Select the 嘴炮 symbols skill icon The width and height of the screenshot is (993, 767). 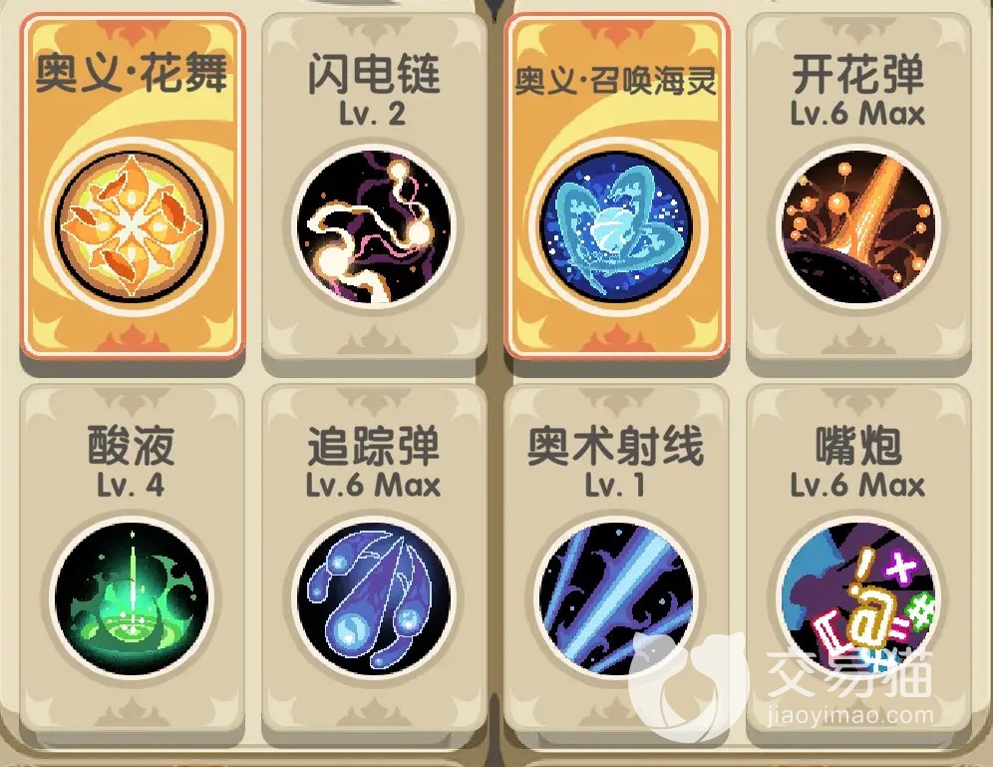point(858,597)
